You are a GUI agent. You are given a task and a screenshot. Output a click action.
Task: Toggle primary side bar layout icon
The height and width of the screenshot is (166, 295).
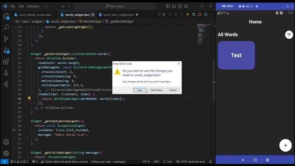tap(168, 6)
